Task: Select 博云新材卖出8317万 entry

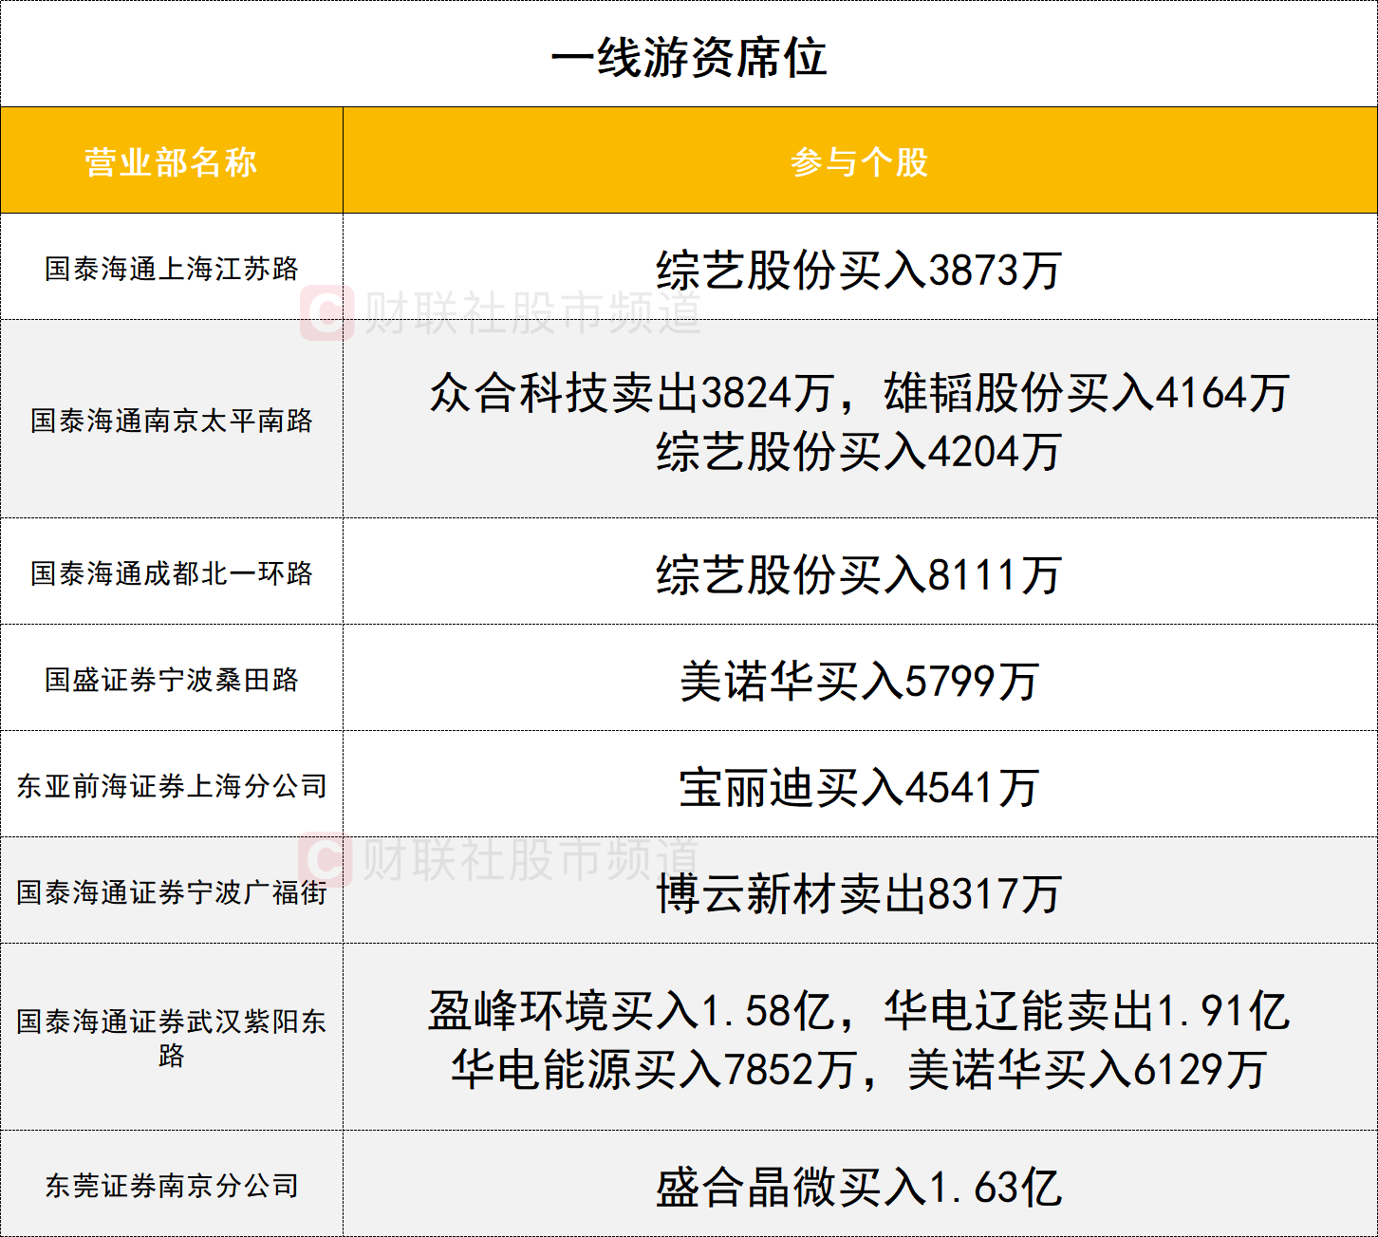Action: 859,894
